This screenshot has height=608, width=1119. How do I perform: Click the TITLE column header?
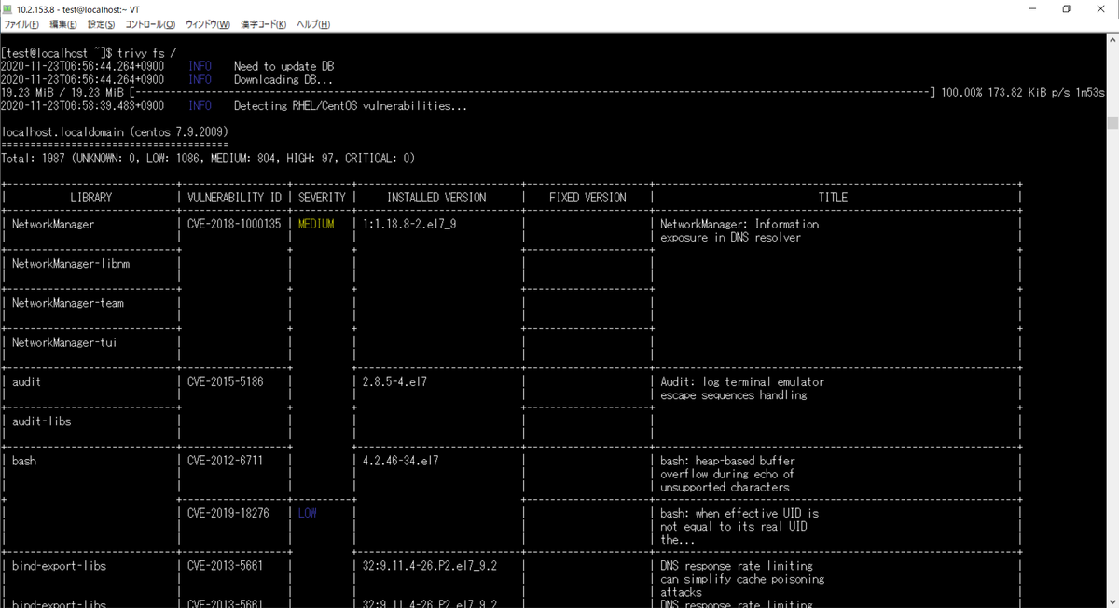pyautogui.click(x=833, y=198)
